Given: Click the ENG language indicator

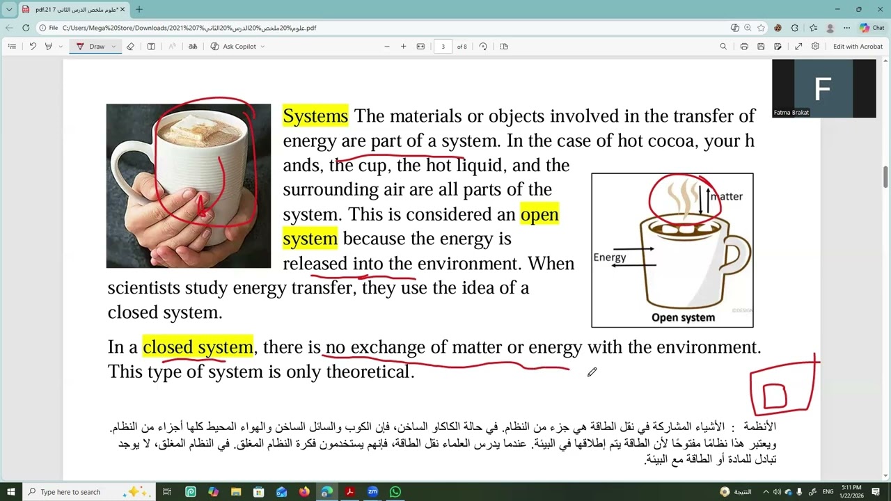Looking at the screenshot, I should click(x=828, y=492).
